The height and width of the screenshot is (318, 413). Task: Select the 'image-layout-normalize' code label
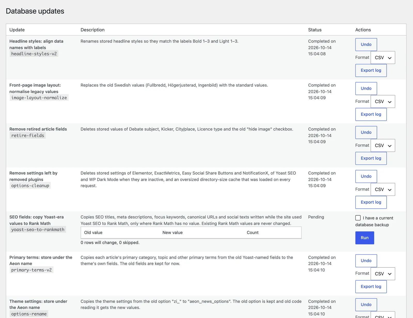[39, 98]
